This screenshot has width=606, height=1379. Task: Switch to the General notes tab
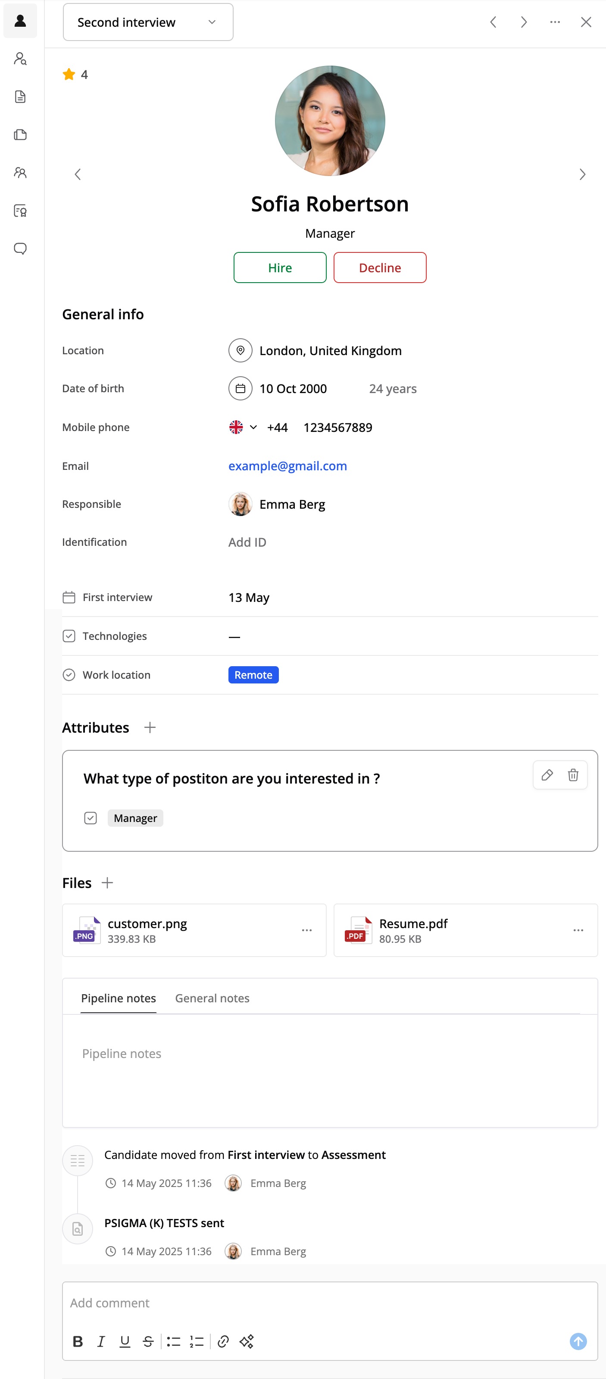(x=212, y=998)
